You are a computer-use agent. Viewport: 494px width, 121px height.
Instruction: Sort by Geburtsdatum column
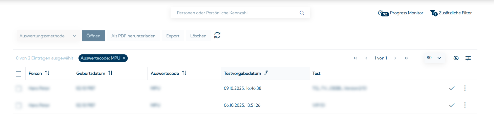(110, 73)
